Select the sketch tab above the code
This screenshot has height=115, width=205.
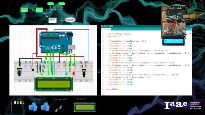[x=106, y=29]
